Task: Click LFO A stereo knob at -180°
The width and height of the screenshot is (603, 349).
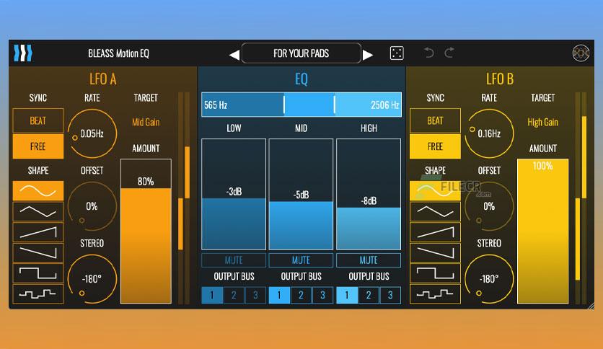Action: pos(92,278)
